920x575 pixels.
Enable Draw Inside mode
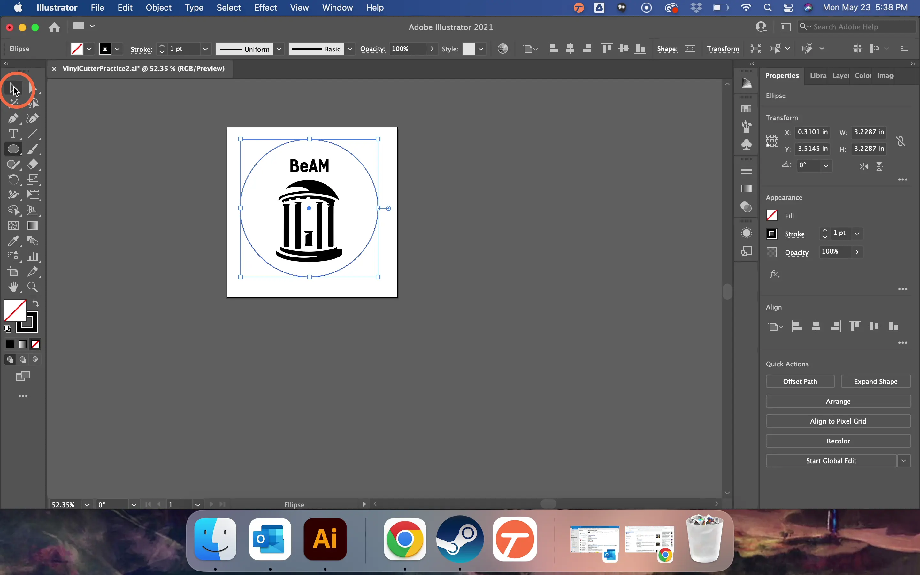[35, 360]
